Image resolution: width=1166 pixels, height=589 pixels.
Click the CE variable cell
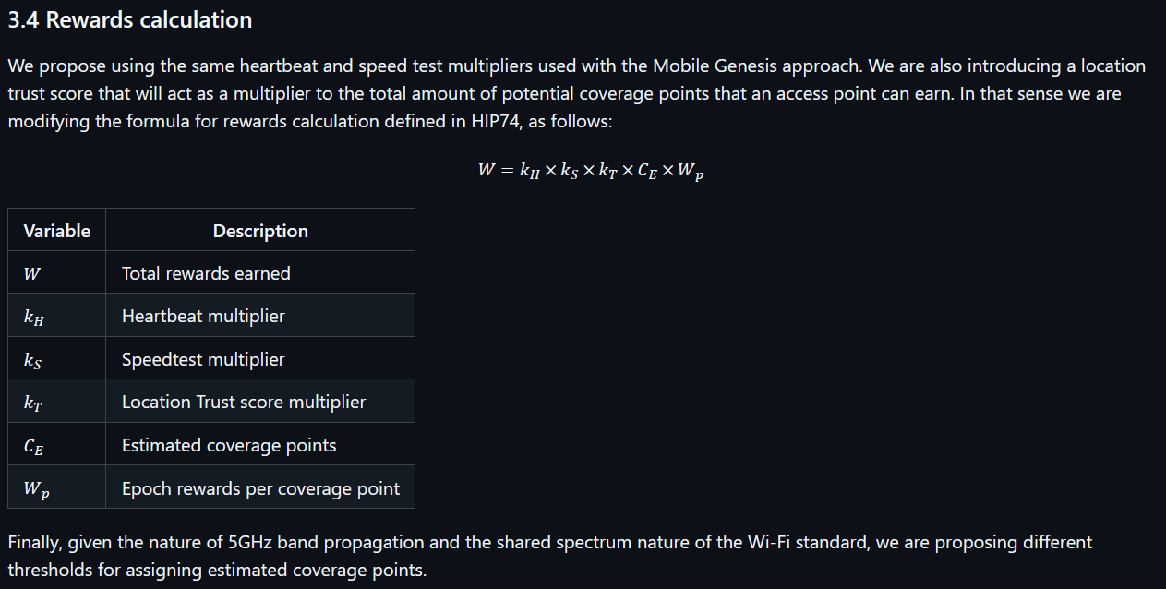click(x=57, y=445)
